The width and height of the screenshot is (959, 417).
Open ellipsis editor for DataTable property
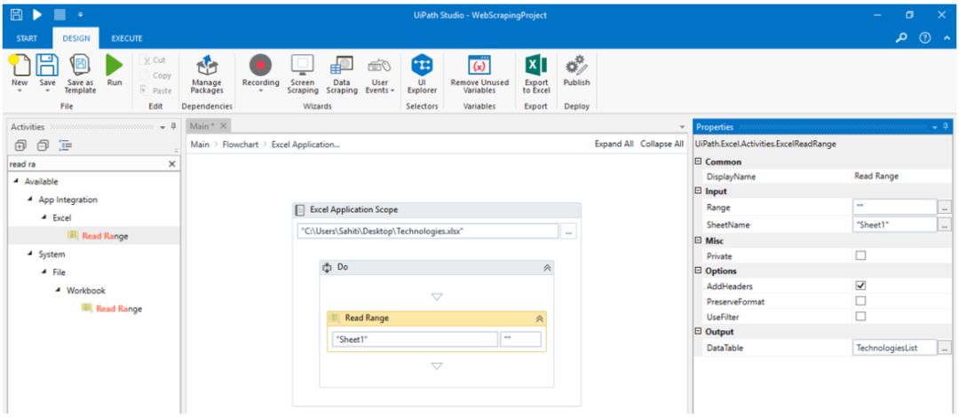coord(945,348)
